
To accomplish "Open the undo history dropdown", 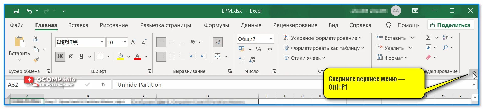I will (x=37, y=11).
